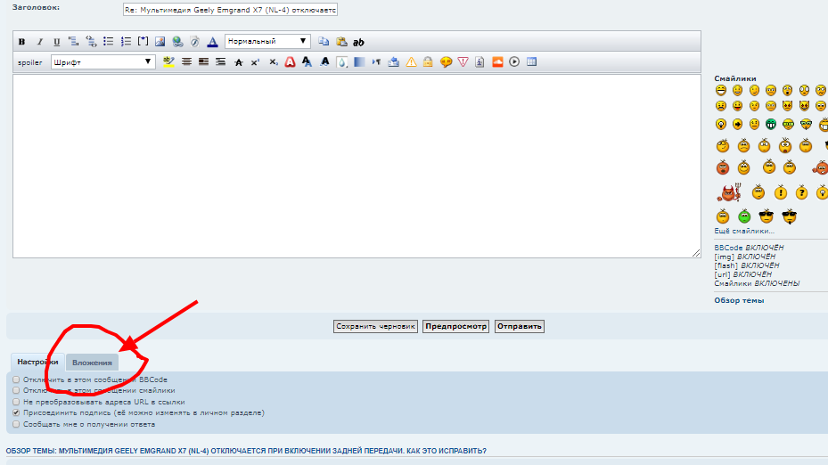Image resolution: width=828 pixels, height=465 pixels.
Task: Click the padlock icon in the toolbar
Action: click(x=428, y=62)
